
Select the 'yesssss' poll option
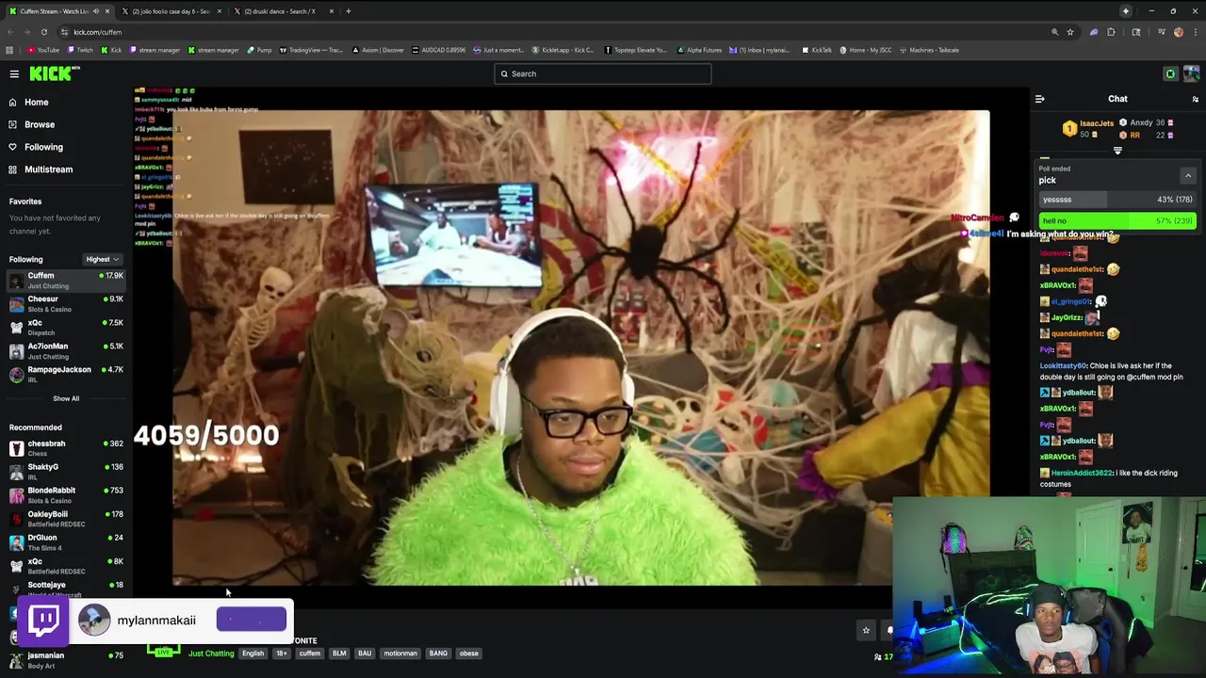[1117, 200]
